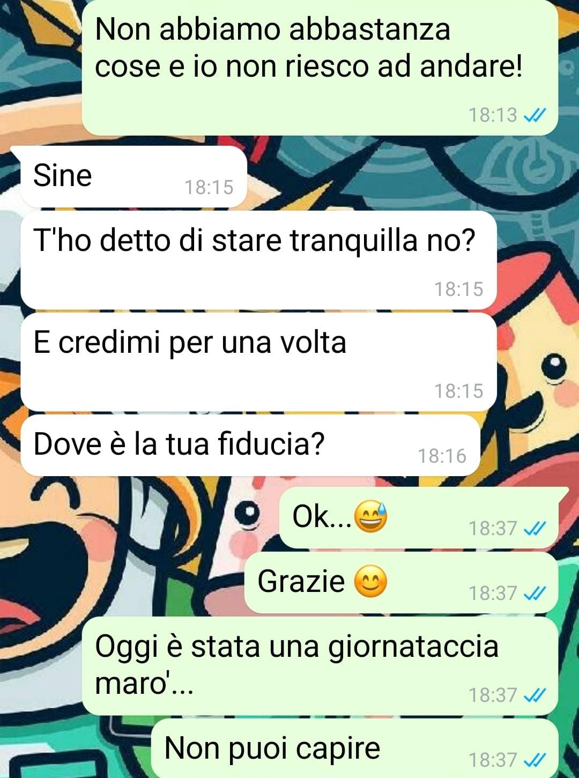The image size is (579, 778).
Task: Click the blue ticks on Grazie message
Action: coord(535,594)
